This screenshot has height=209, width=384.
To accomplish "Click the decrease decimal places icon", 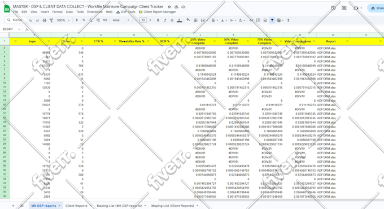I will point(91,20).
